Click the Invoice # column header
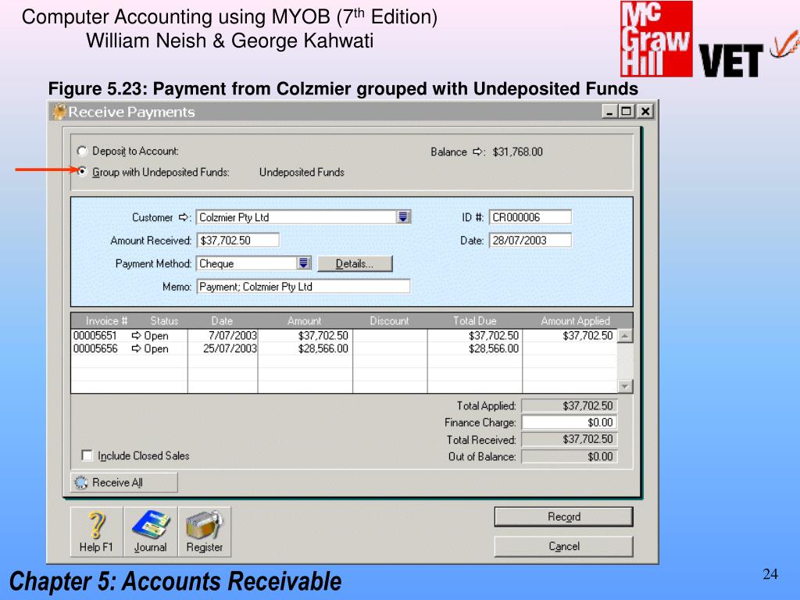The height and width of the screenshot is (600, 800). click(x=106, y=321)
